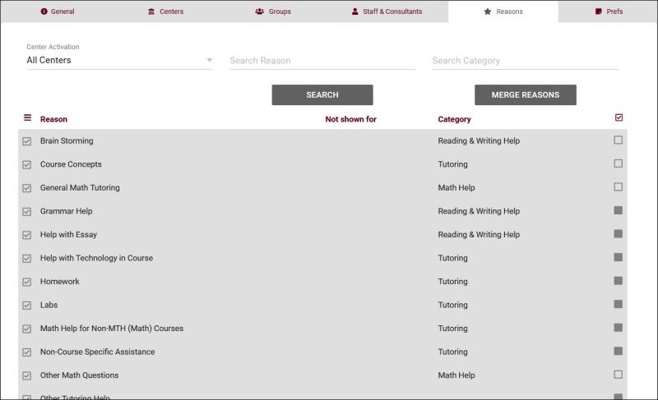The image size is (658, 400).
Task: Sort by the Category column header
Action: pyautogui.click(x=454, y=119)
